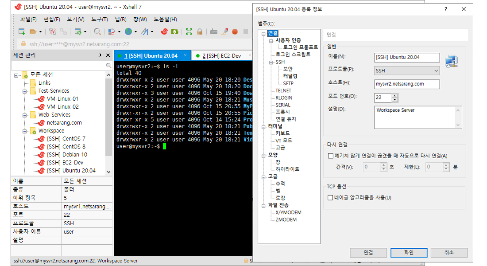The width and height of the screenshot is (487, 266).
Task: Pin the session manager panel
Action: [x=100, y=55]
